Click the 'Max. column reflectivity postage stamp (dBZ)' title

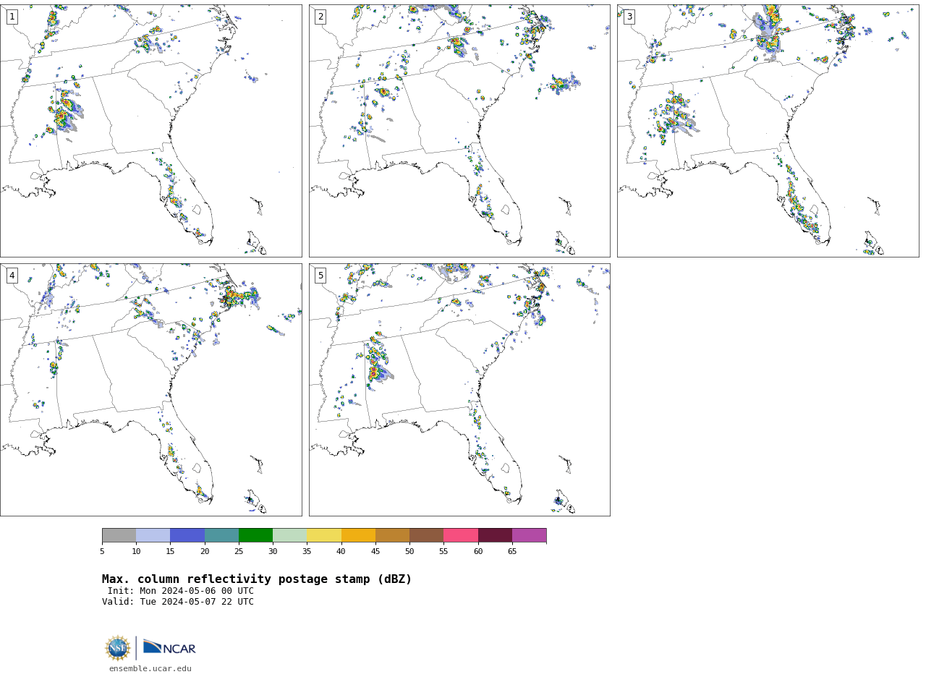[257, 579]
